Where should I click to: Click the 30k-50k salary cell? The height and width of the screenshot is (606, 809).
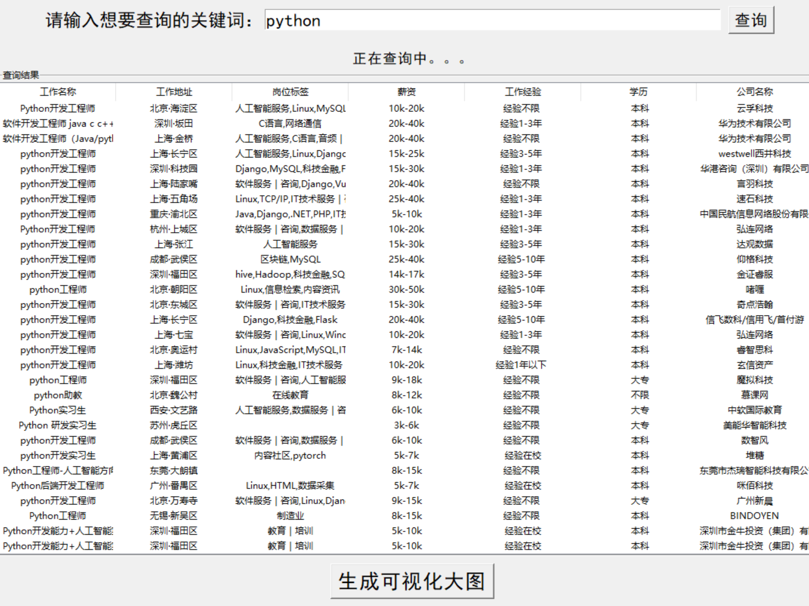(406, 289)
